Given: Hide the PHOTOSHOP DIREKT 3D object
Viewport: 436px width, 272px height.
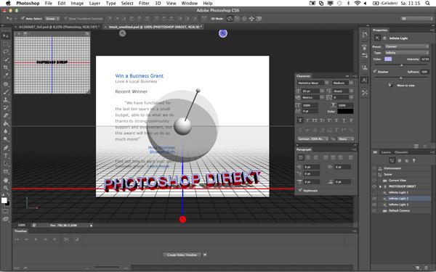Looking at the screenshot, I should (374, 186).
